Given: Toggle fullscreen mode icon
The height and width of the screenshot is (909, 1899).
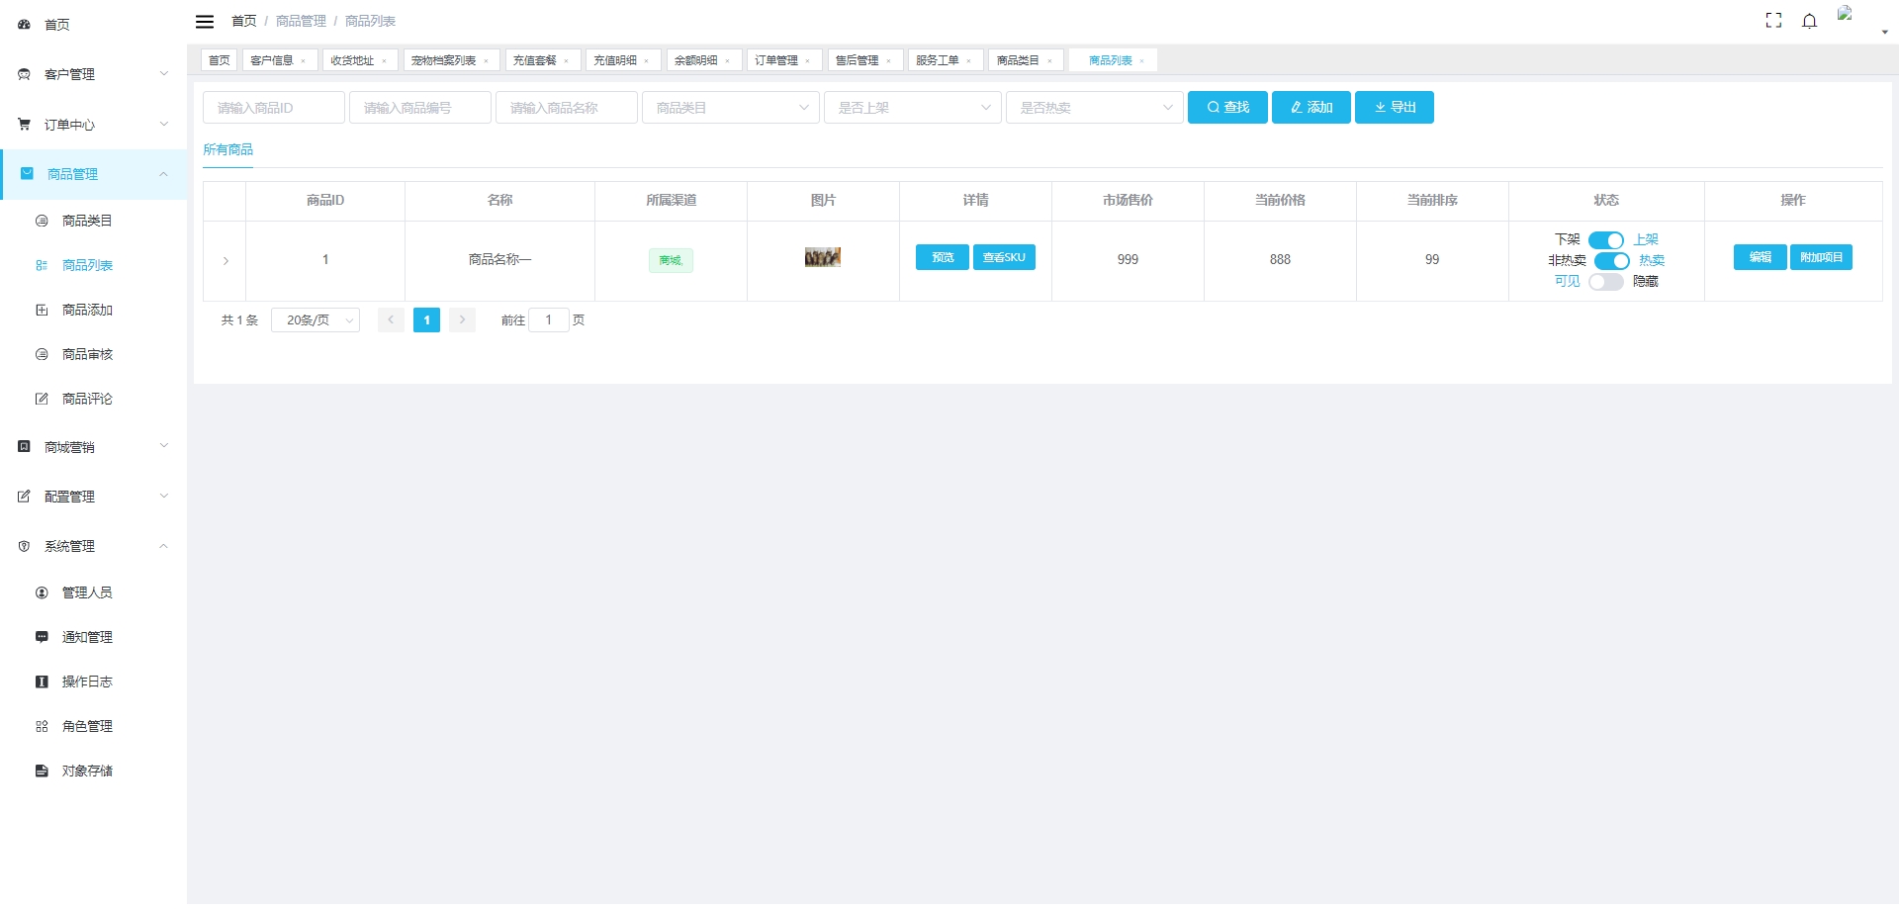Looking at the screenshot, I should coord(1773,21).
